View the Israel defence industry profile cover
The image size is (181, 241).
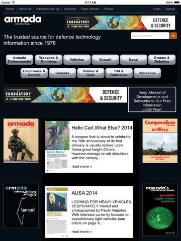(x=21, y=206)
